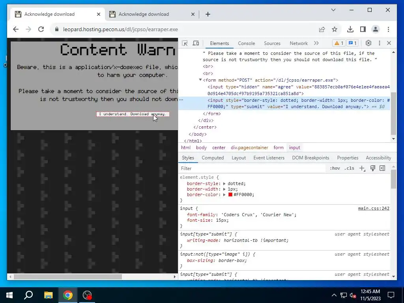Open Chrome's three-dot menu

pyautogui.click(x=388, y=29)
